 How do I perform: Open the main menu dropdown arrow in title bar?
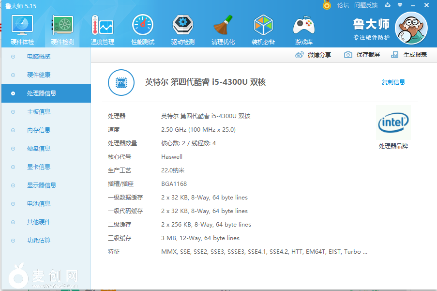[400, 5]
